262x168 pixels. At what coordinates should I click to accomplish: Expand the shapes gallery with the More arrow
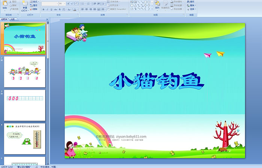[x=152, y=9]
